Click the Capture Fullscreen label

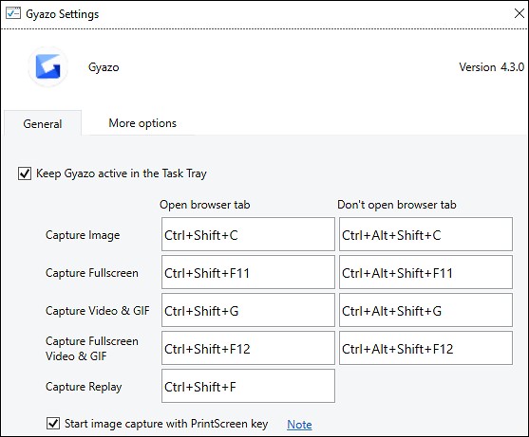(x=92, y=273)
